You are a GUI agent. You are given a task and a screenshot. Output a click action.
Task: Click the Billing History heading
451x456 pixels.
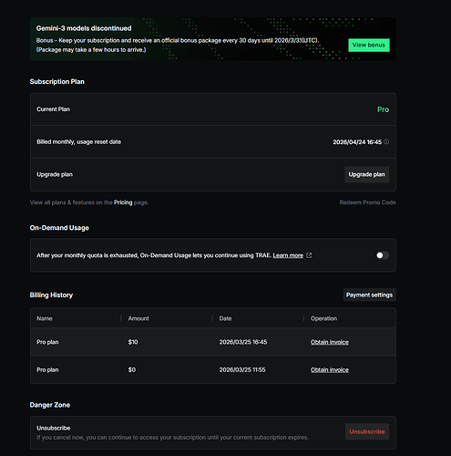pyautogui.click(x=51, y=295)
